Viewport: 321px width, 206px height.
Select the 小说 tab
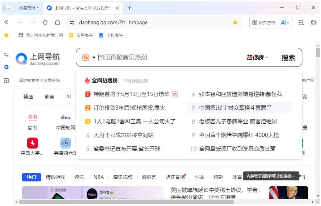tap(199, 177)
